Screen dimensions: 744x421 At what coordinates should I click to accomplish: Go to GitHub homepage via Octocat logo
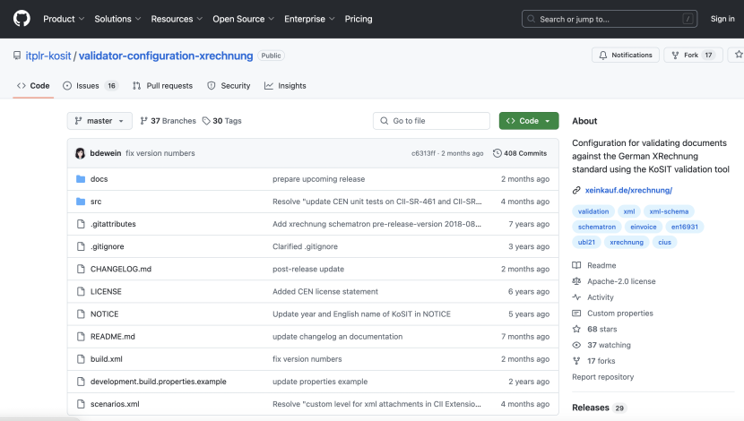point(22,19)
